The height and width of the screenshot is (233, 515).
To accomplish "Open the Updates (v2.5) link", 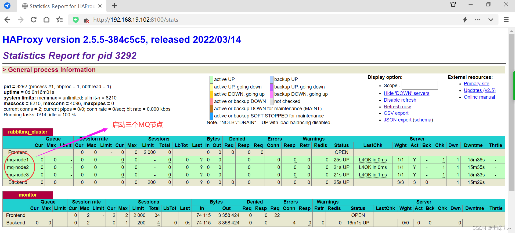I will (480, 90).
